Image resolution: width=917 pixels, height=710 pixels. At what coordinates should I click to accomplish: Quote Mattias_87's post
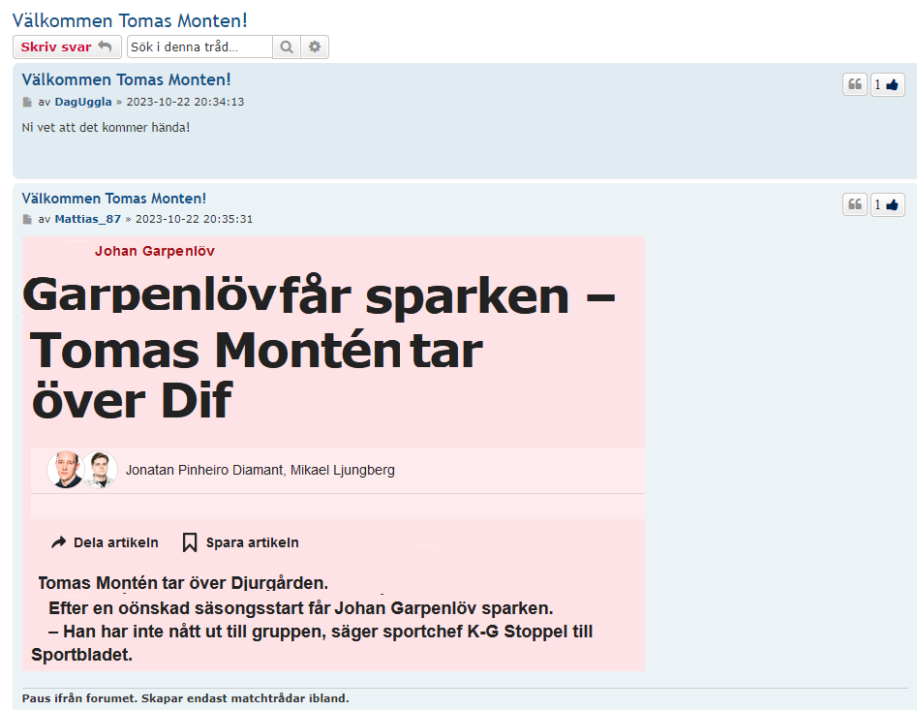pyautogui.click(x=854, y=204)
